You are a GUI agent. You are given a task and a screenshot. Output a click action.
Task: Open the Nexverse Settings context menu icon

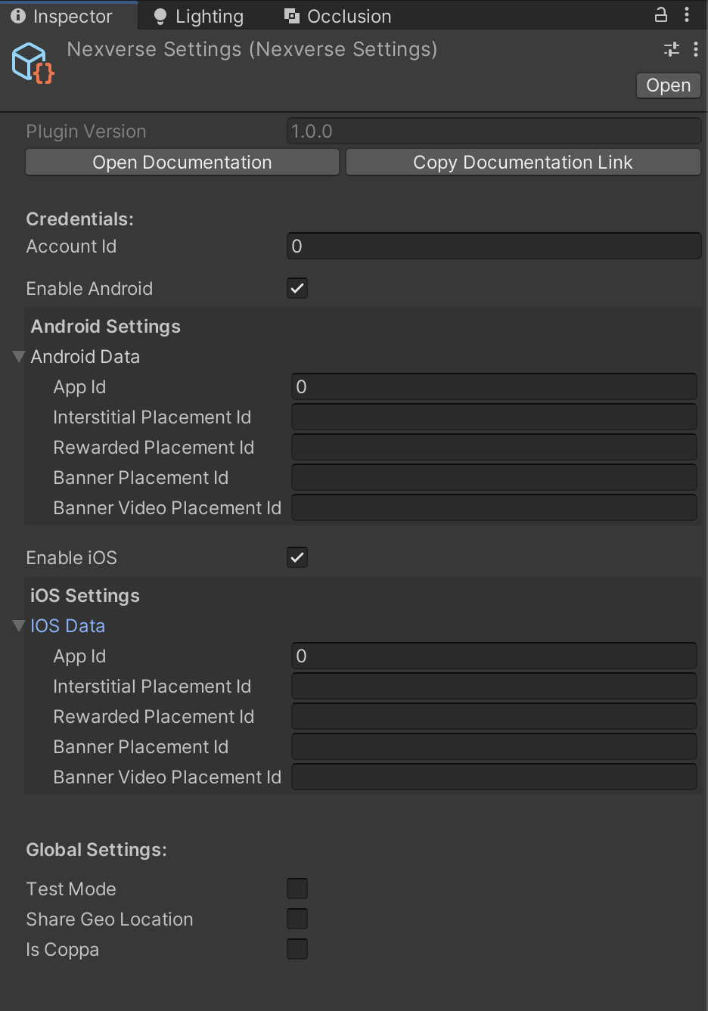[x=696, y=48]
